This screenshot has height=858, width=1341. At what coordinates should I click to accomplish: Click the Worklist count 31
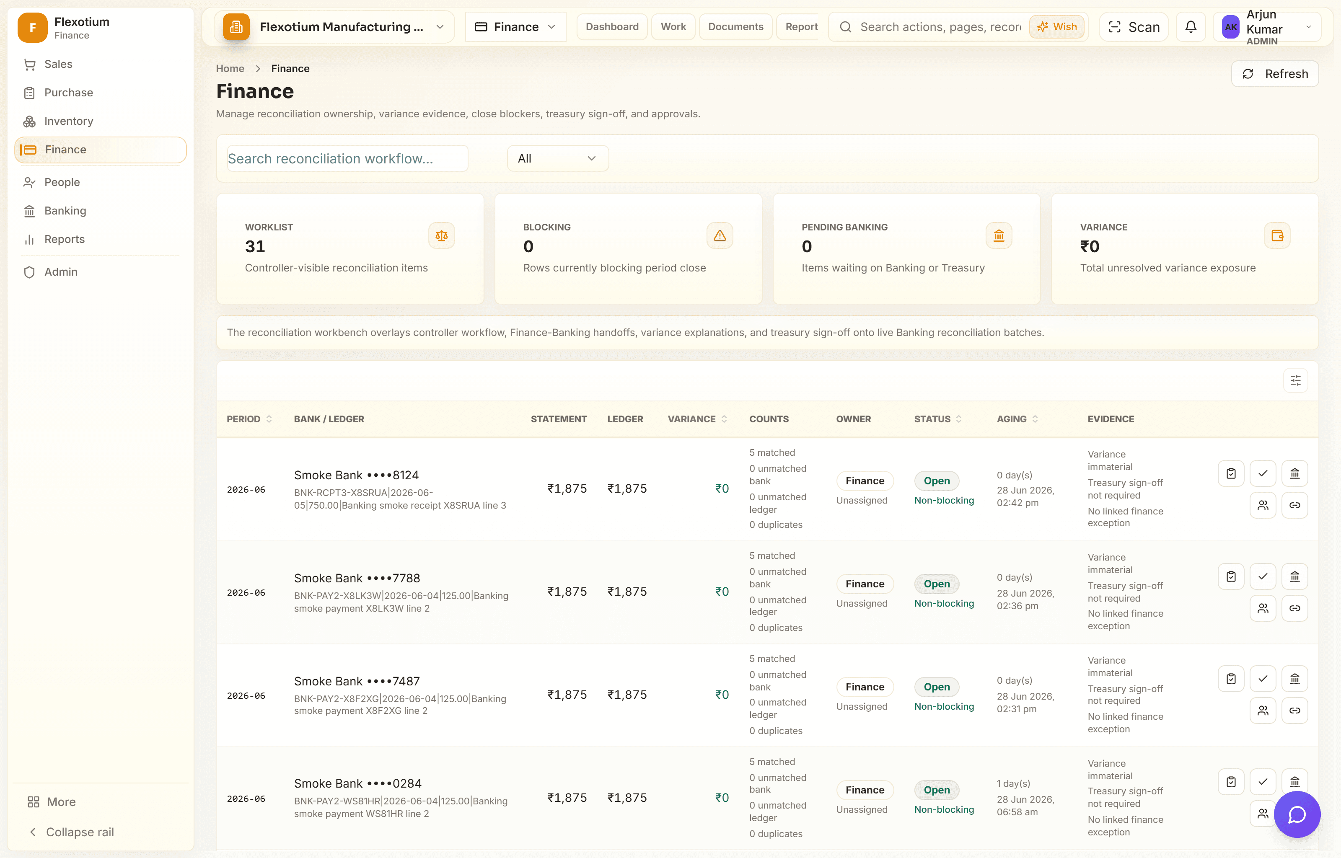point(255,247)
